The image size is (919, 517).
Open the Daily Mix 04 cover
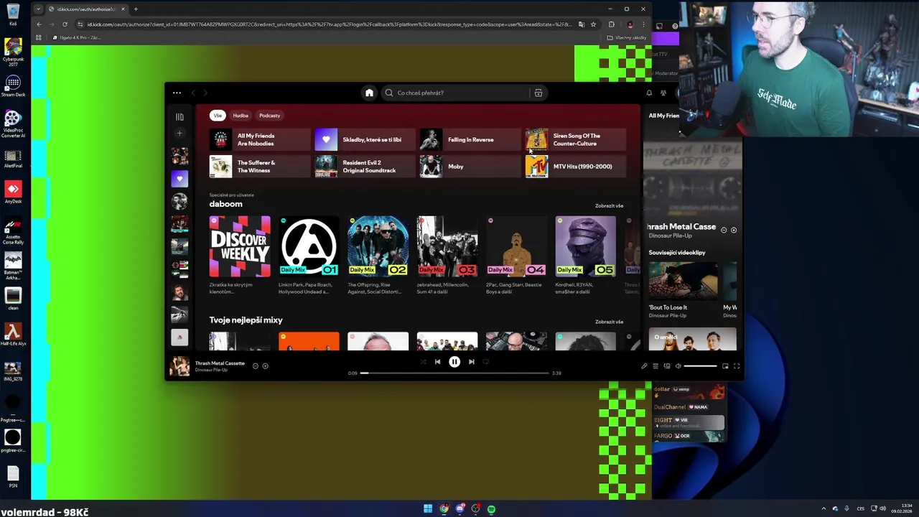click(x=516, y=246)
